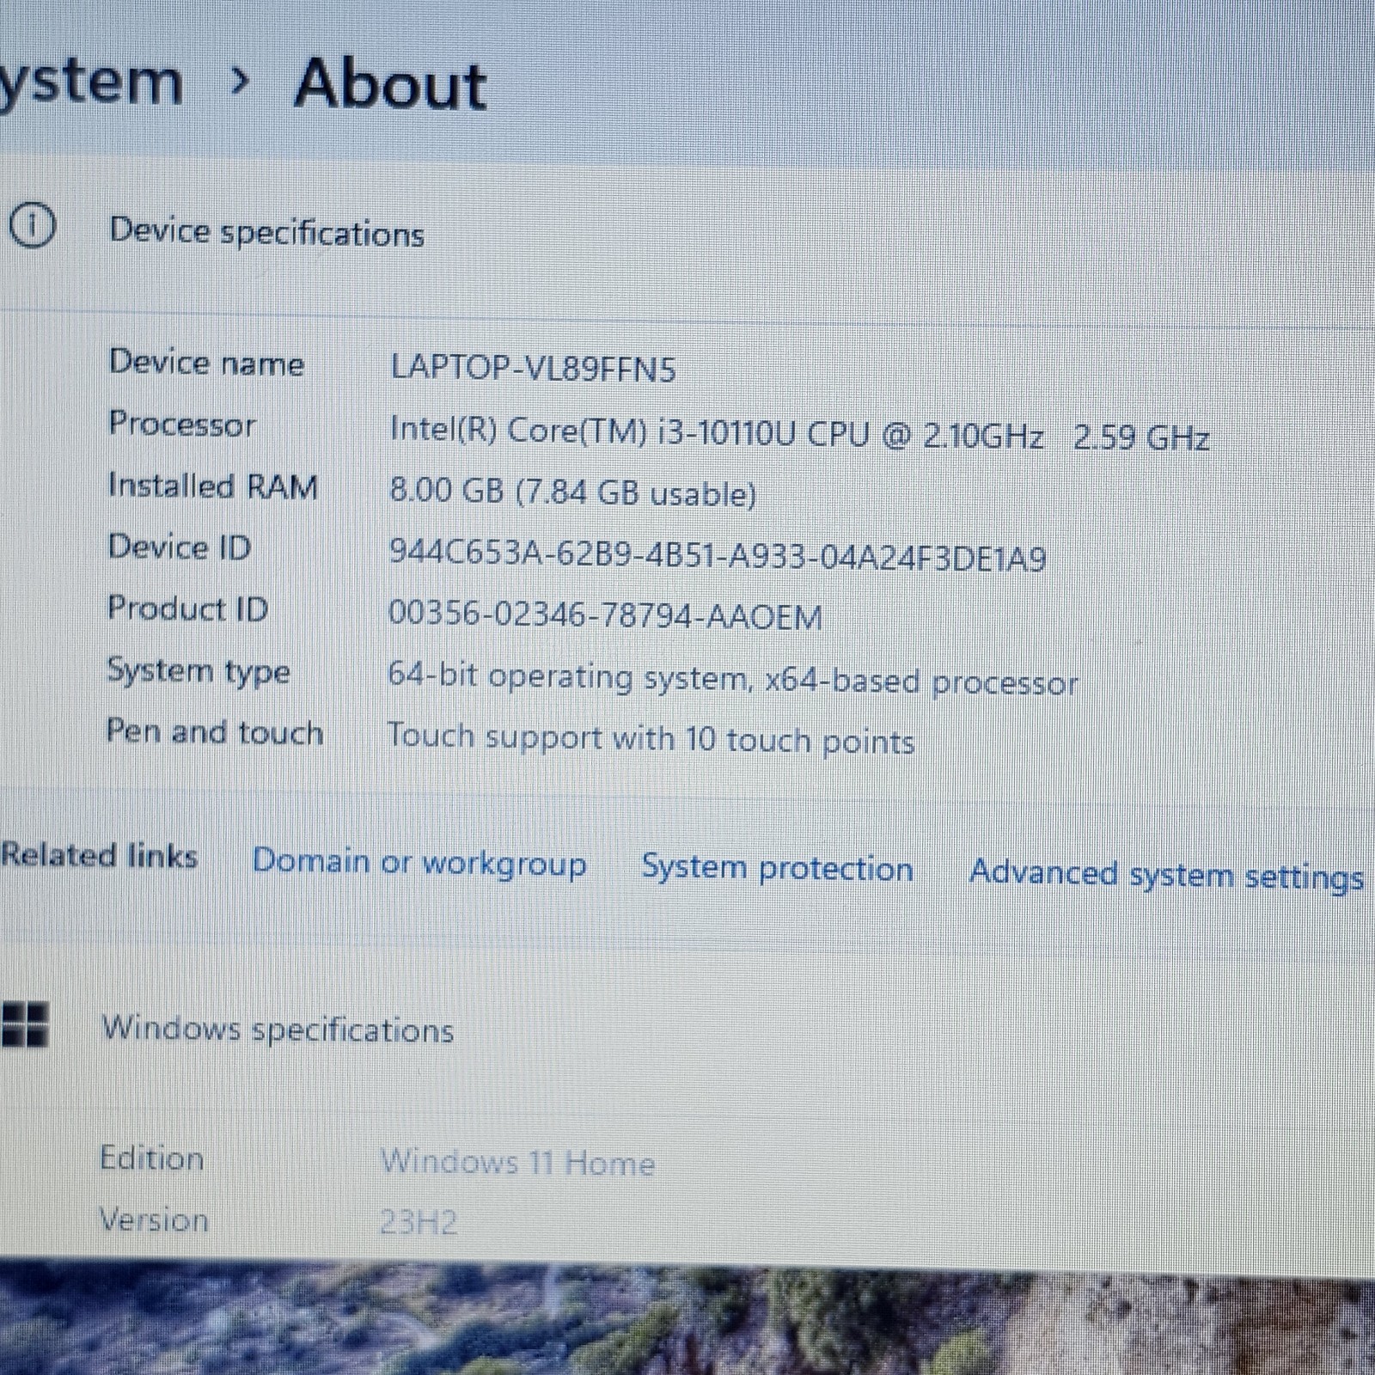Select the Device ID value 944C653A-62B9

coord(718,555)
